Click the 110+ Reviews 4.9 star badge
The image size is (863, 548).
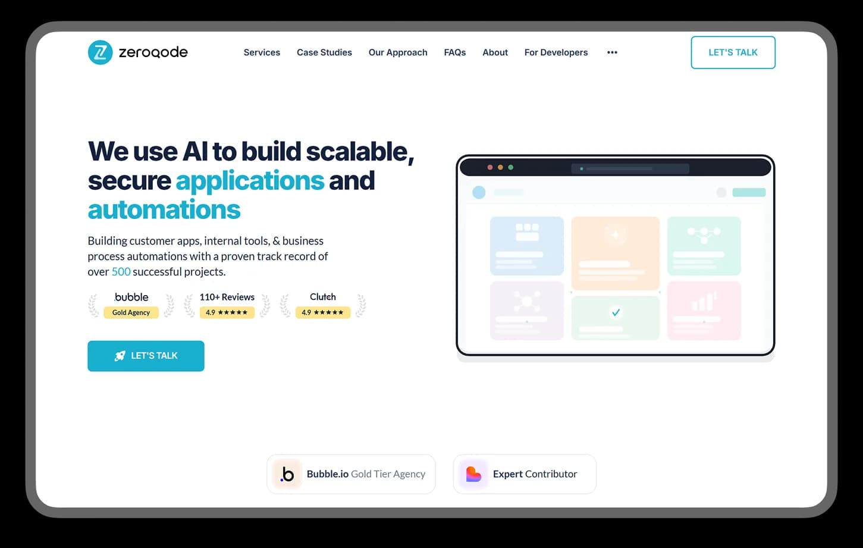coord(227,305)
